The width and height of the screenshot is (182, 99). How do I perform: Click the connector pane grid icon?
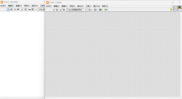176,8
